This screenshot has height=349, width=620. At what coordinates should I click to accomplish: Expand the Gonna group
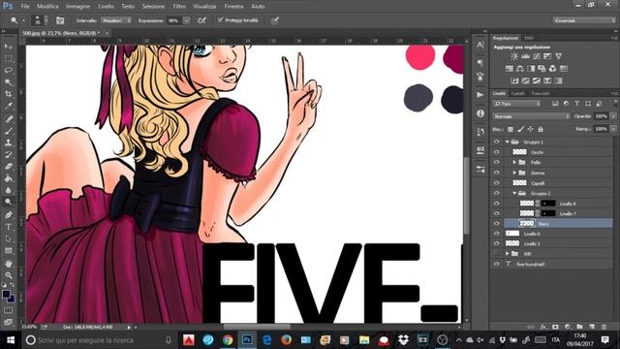(514, 173)
